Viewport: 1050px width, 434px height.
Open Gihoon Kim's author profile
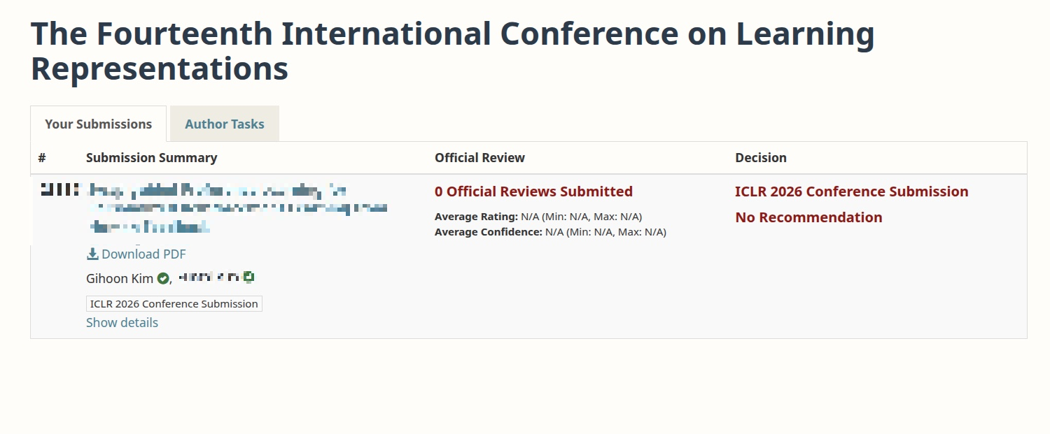click(x=120, y=278)
